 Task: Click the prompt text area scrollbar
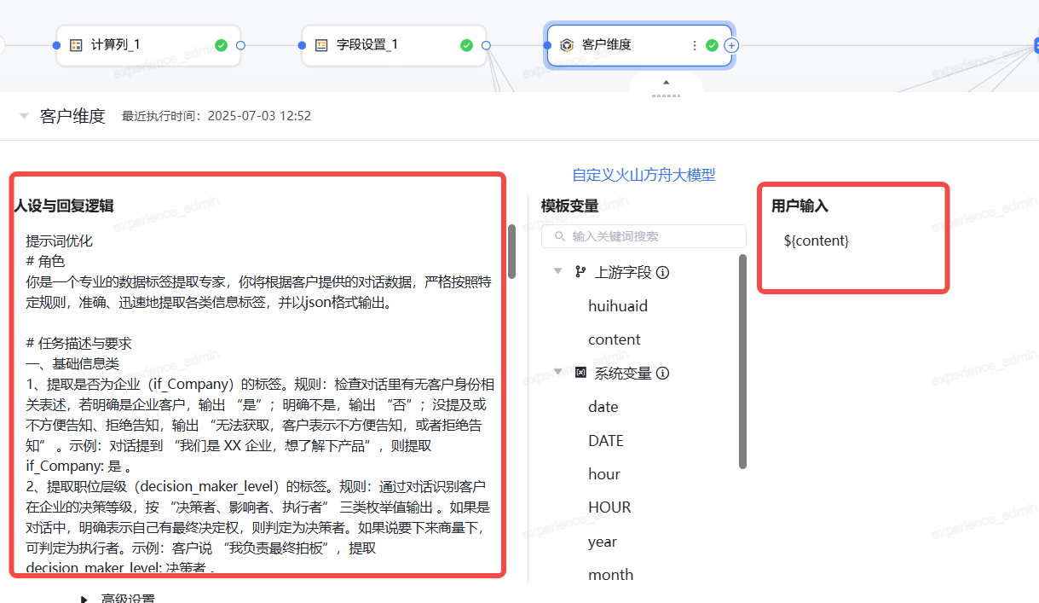(x=511, y=252)
